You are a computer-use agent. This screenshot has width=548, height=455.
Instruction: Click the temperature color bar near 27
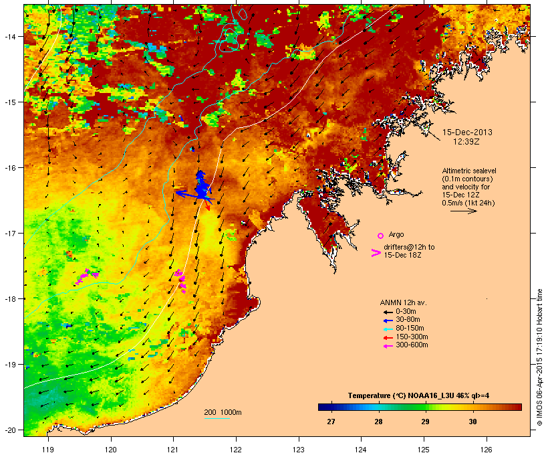coord(331,407)
